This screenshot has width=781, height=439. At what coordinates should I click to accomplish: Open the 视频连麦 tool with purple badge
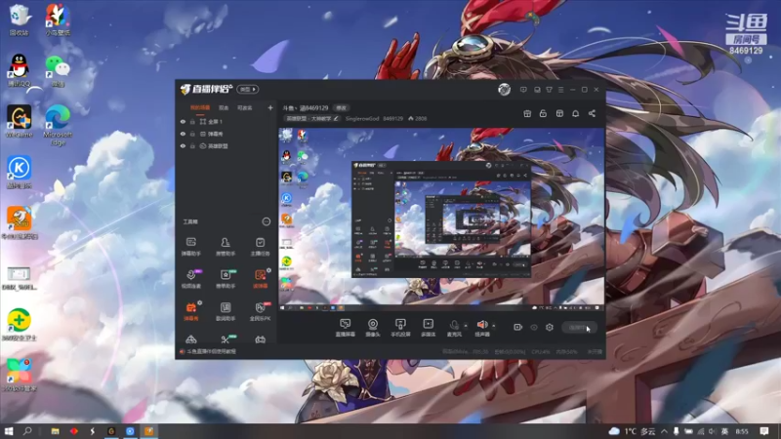pos(190,279)
